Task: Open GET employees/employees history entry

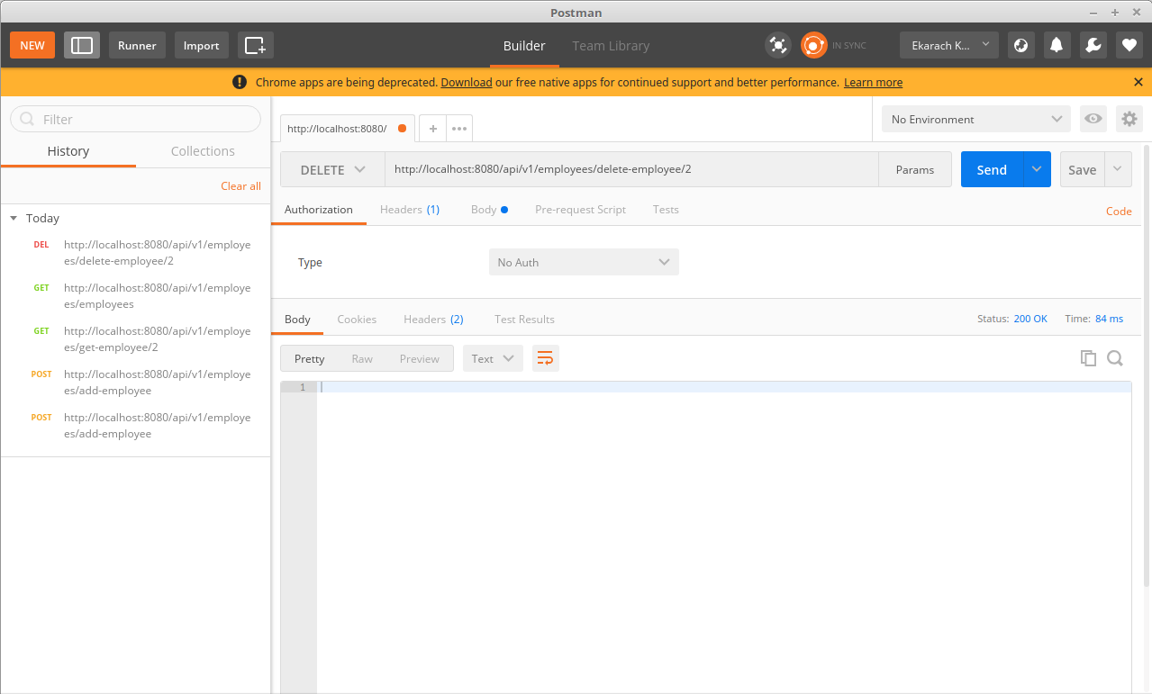Action: click(x=135, y=296)
